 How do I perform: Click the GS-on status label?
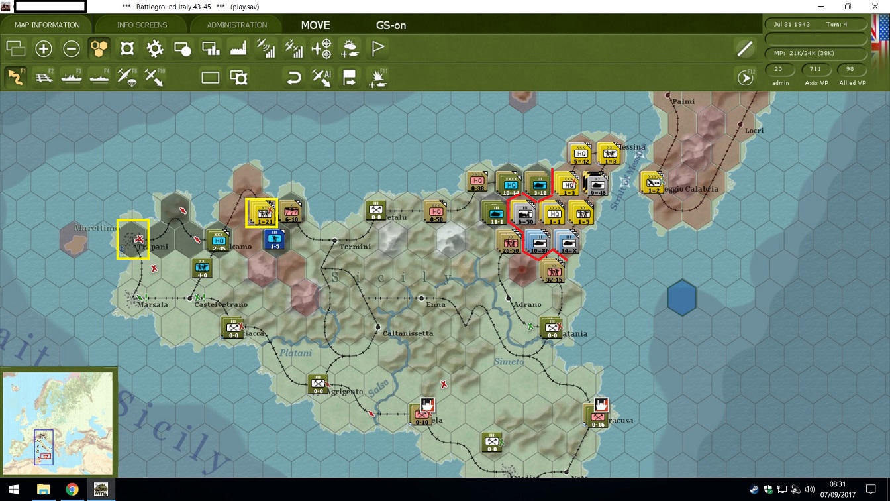[x=391, y=25]
